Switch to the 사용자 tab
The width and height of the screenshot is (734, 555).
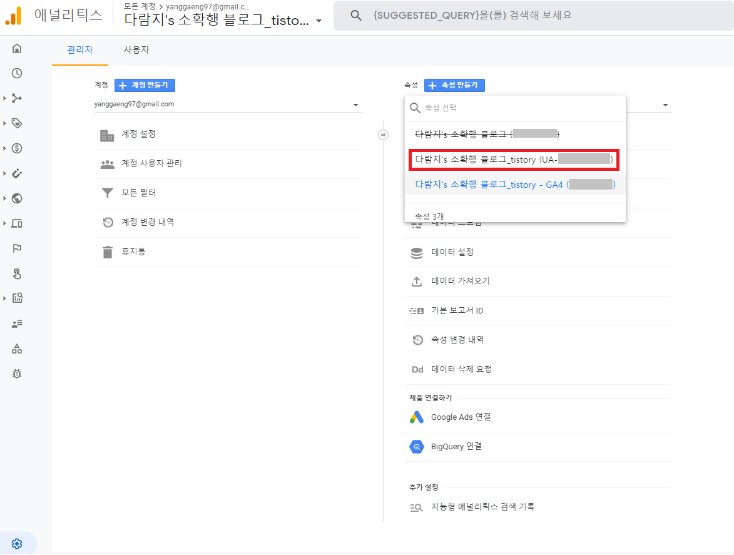click(136, 49)
